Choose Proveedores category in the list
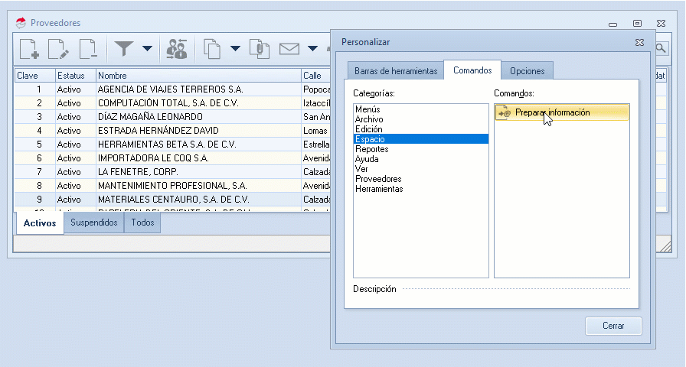Viewport: 686px width, 367px height. [x=378, y=179]
